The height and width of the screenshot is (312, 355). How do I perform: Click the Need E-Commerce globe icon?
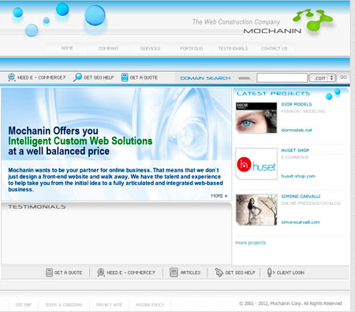click(12, 77)
